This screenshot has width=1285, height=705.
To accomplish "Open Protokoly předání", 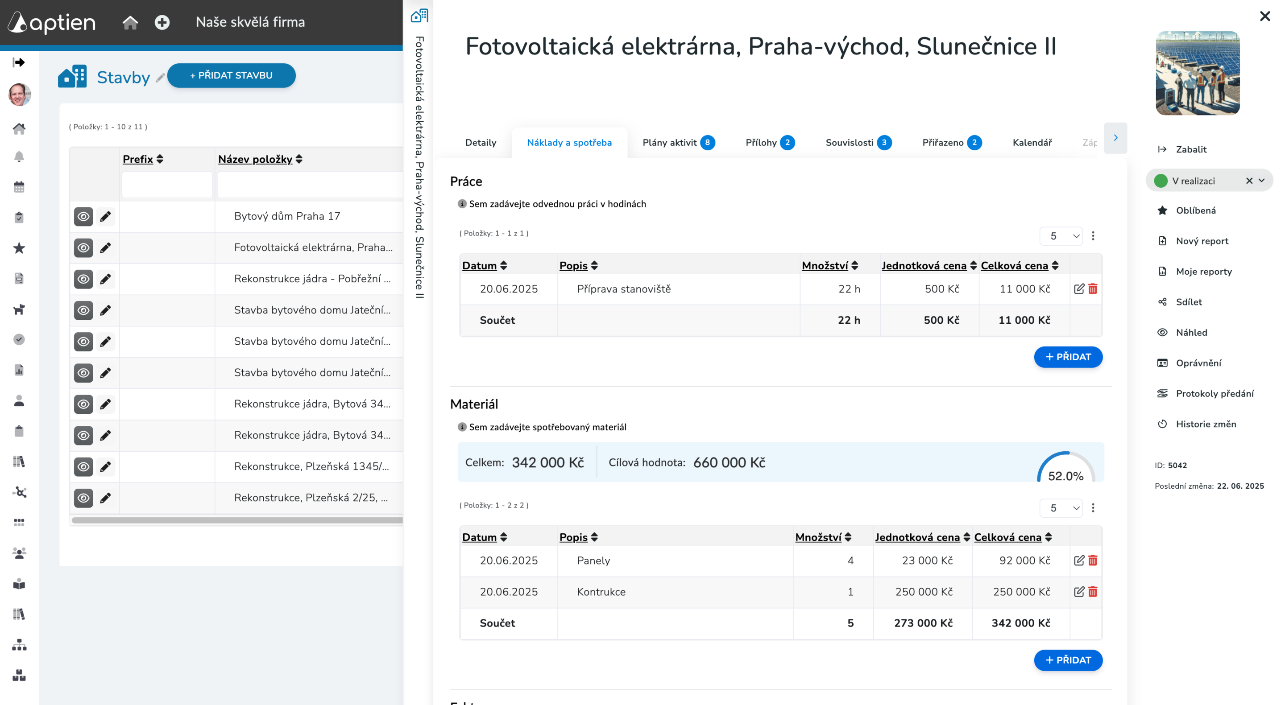I will 1205,393.
